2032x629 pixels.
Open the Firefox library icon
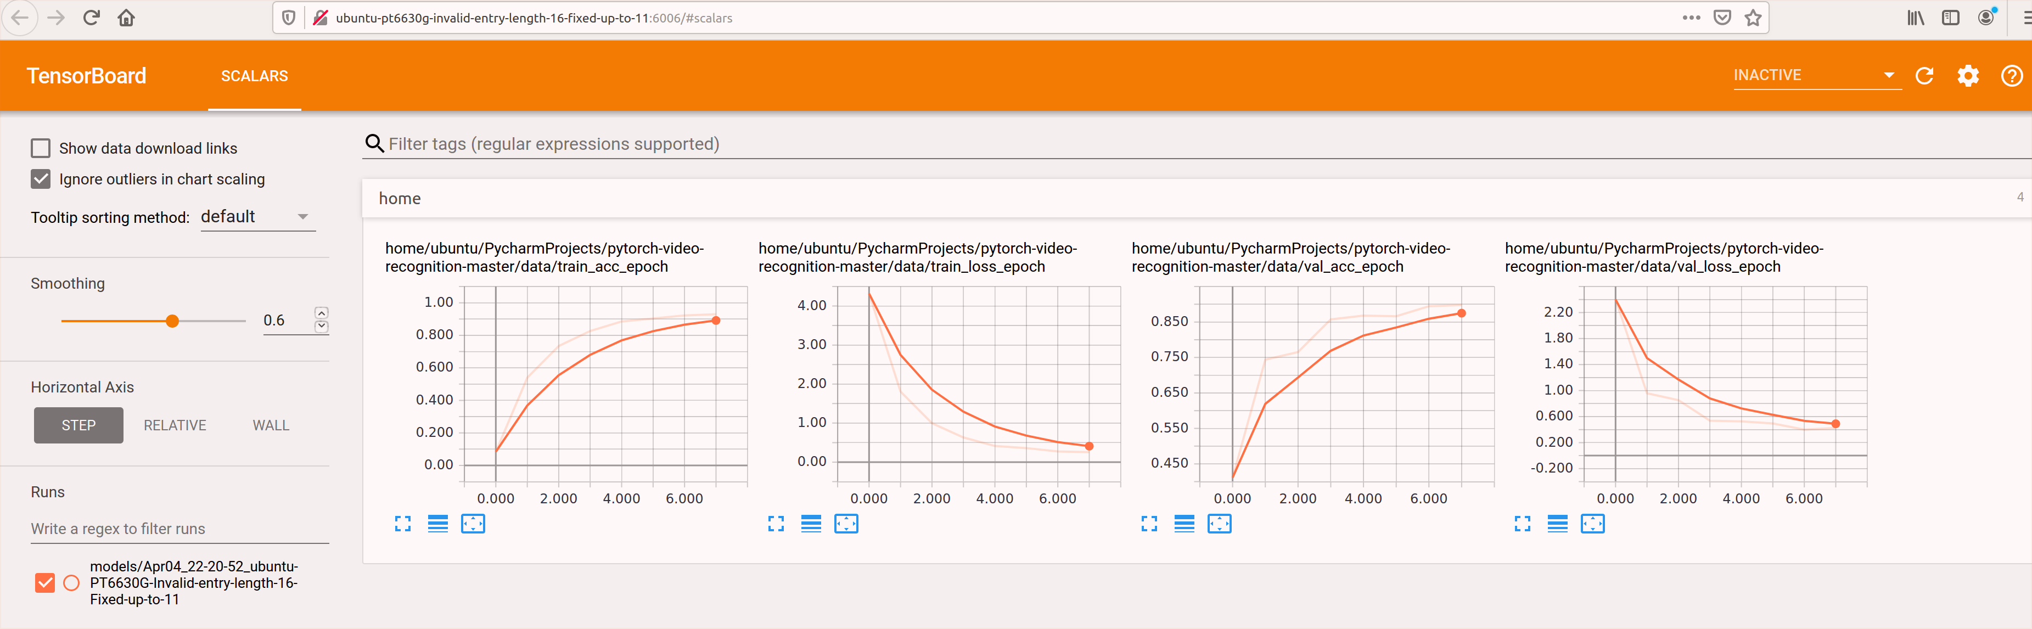(1915, 18)
